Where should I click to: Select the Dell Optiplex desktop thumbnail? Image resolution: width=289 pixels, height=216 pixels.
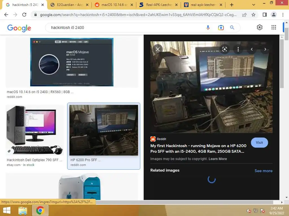(35, 130)
